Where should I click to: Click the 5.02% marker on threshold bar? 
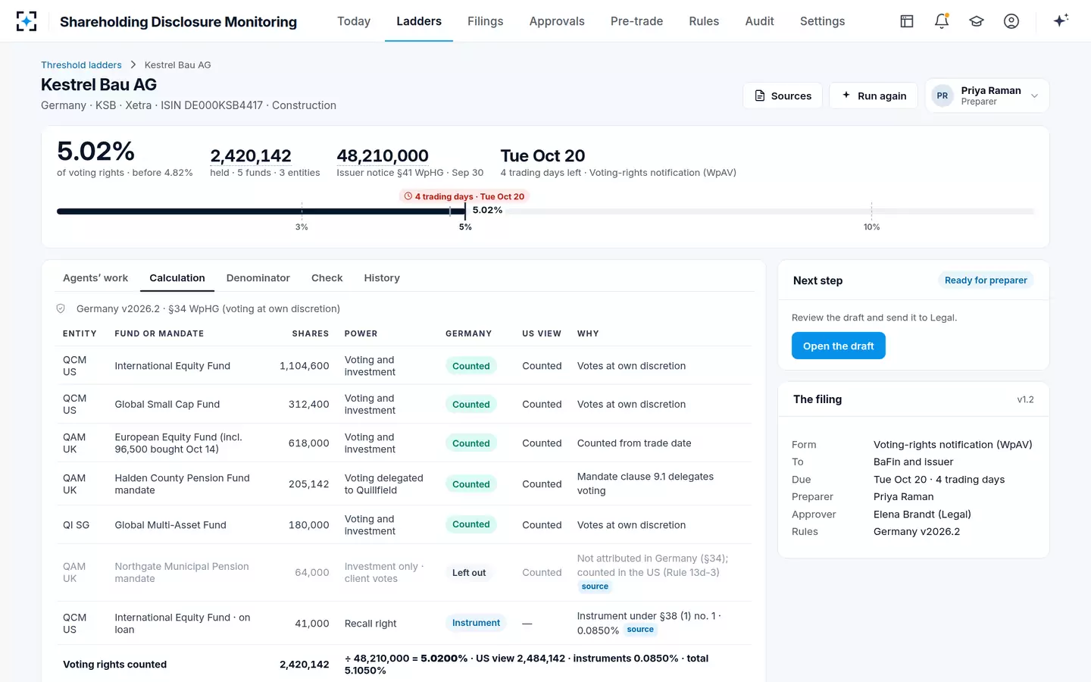487,210
